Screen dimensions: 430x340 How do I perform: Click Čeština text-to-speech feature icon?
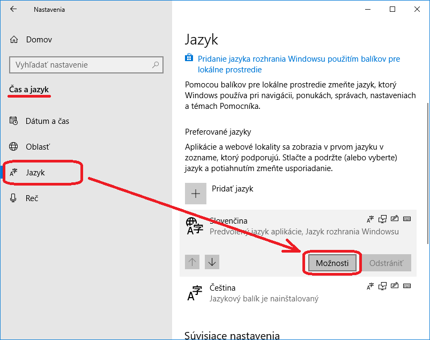point(382,286)
